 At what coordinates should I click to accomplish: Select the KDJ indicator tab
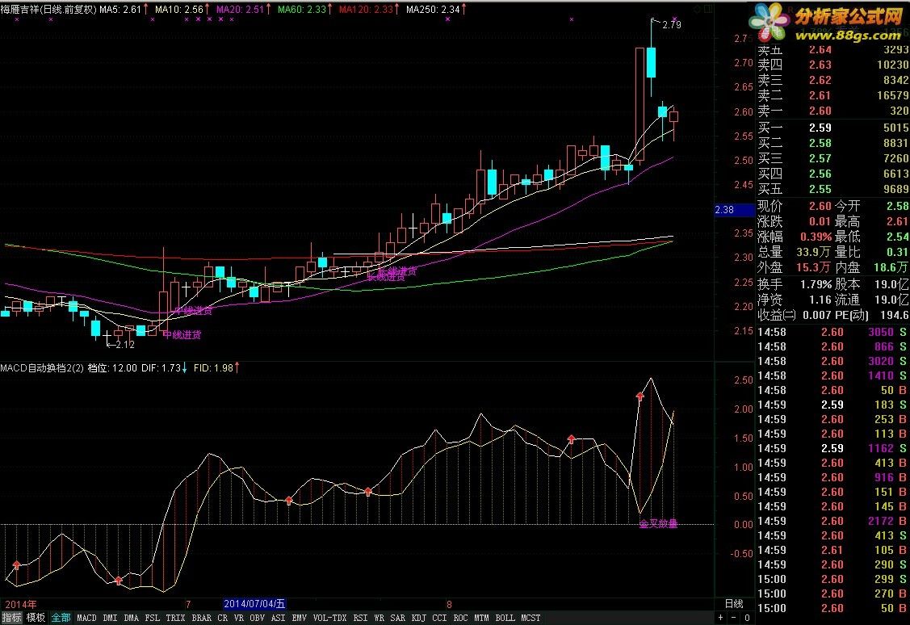coord(418,618)
